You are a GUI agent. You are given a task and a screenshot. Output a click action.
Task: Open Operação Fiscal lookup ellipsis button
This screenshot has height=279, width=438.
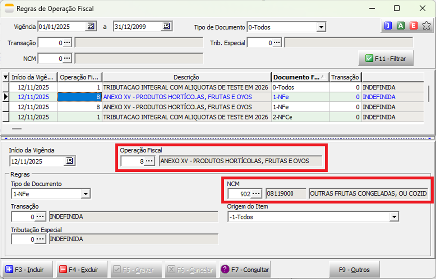point(149,161)
